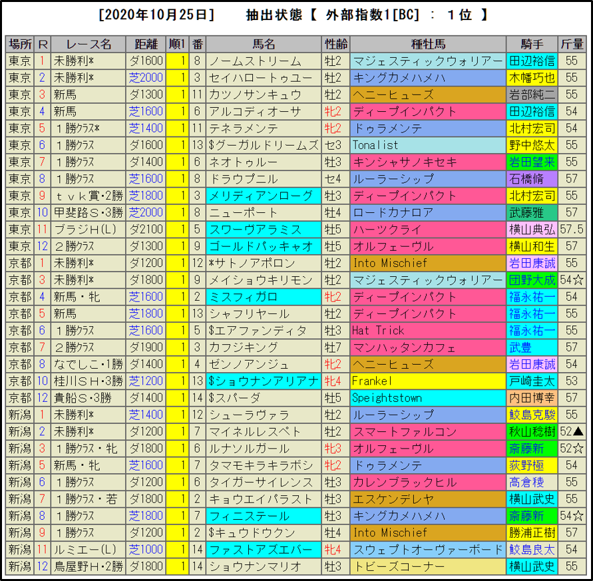This screenshot has height=581, width=593.
Task: Click the yellow Frankel sire cell
Action: tap(427, 381)
